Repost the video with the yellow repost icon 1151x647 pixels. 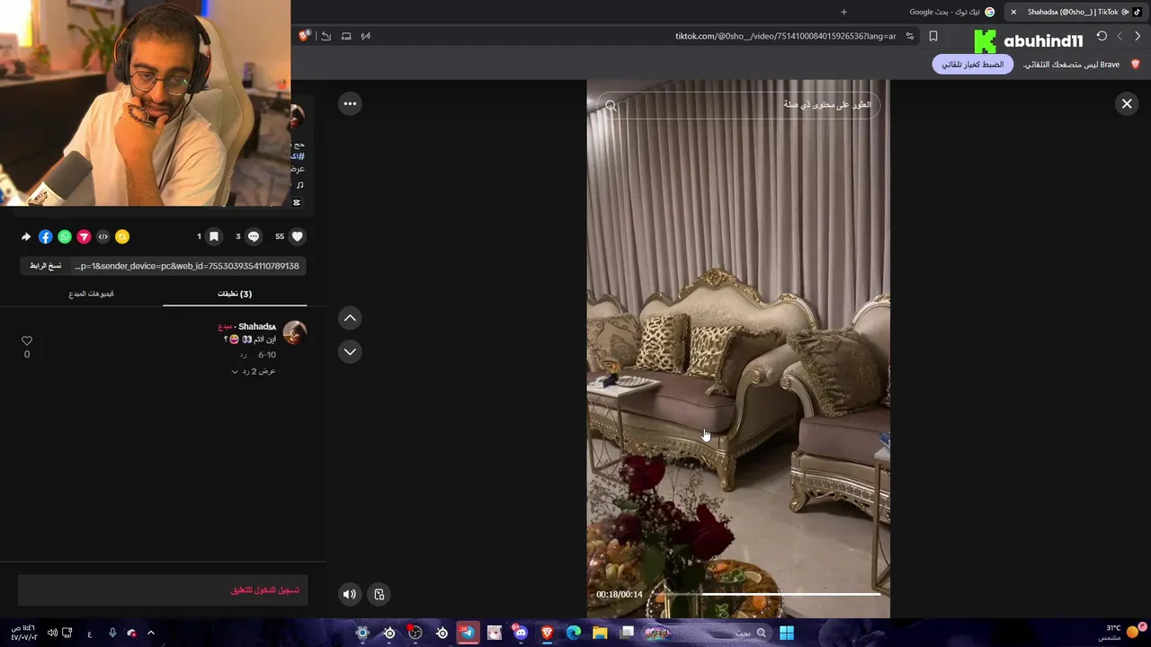122,236
